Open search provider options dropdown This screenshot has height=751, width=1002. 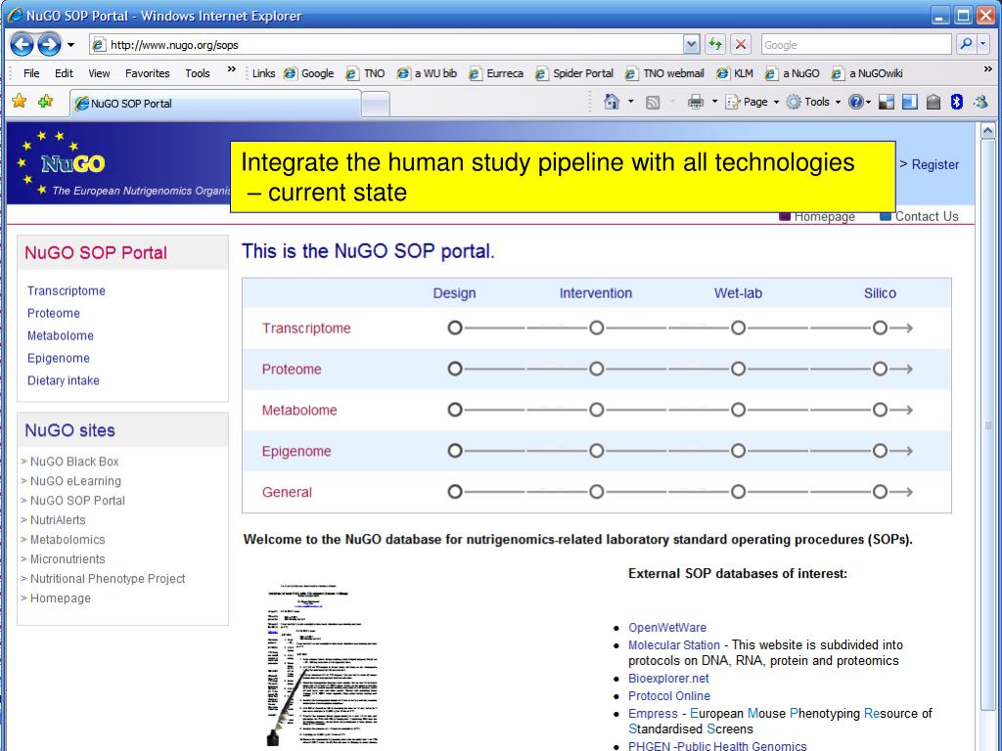982,44
